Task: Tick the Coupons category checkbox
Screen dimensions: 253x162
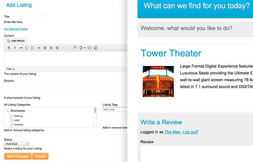Action: (x=12, y=125)
